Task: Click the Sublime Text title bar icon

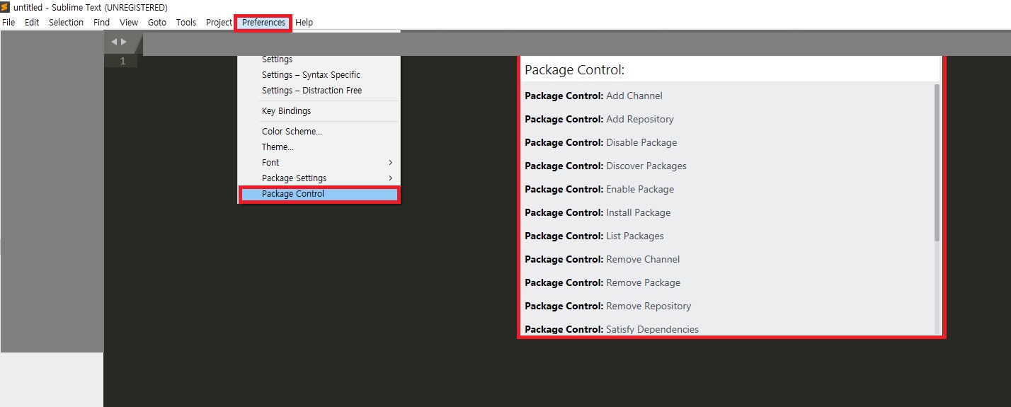Action: [6, 7]
